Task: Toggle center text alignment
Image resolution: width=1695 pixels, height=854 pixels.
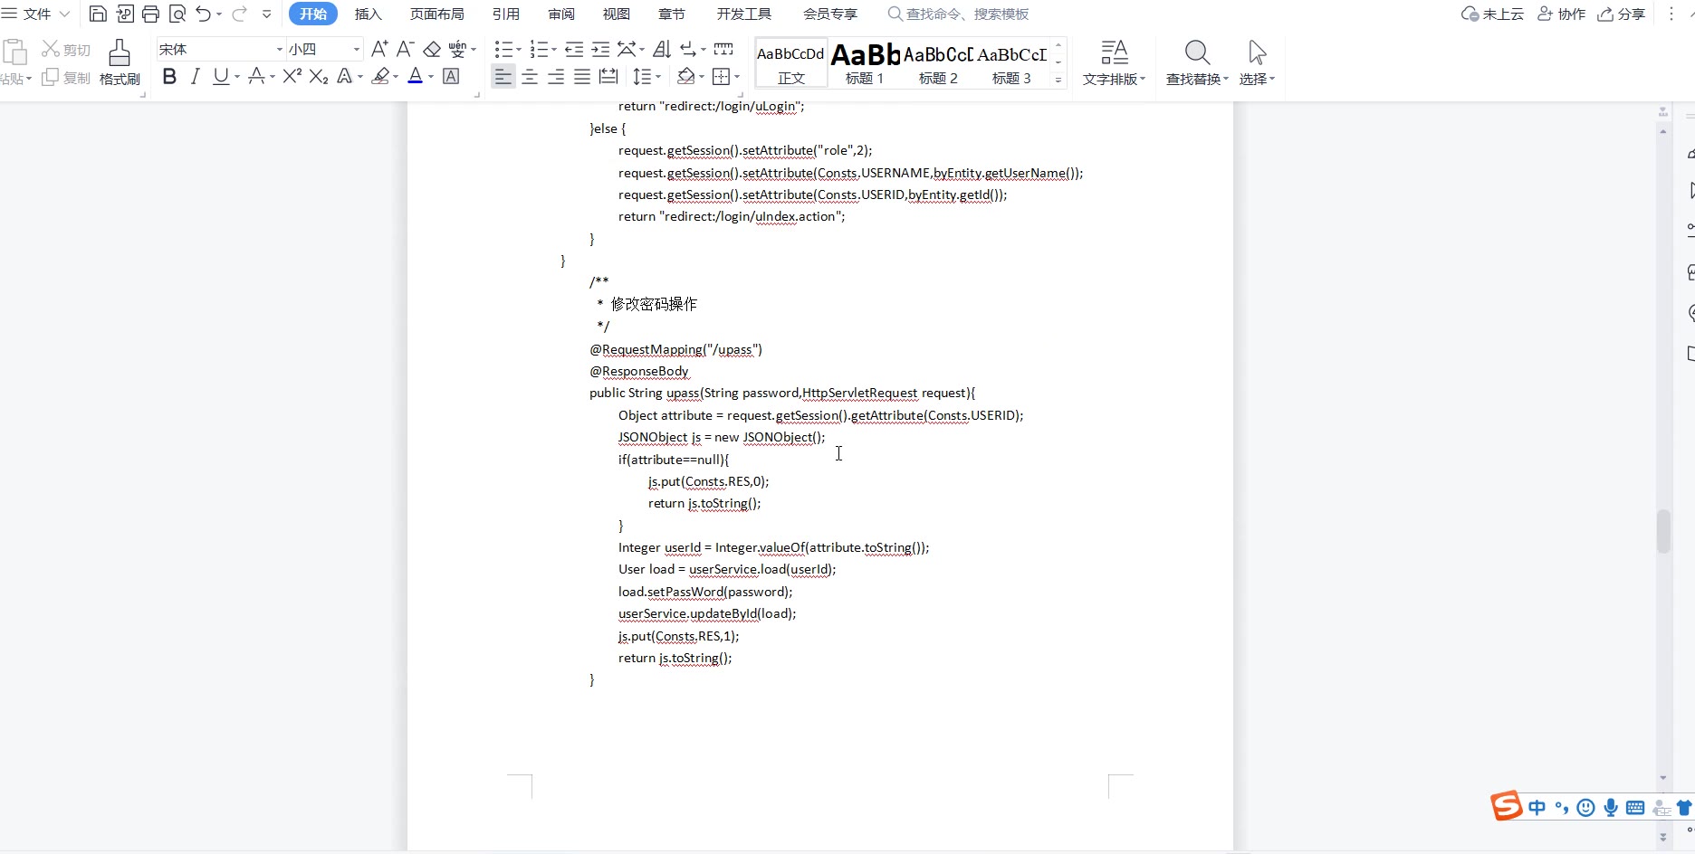Action: (530, 77)
